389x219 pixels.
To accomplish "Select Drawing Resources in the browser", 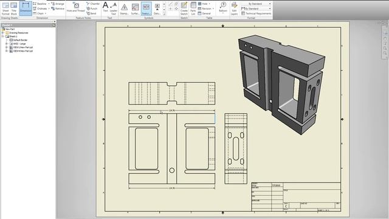I will click(x=19, y=33).
